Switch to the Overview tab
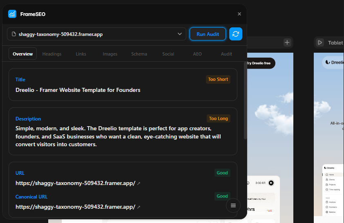The image size is (344, 223). click(x=22, y=54)
